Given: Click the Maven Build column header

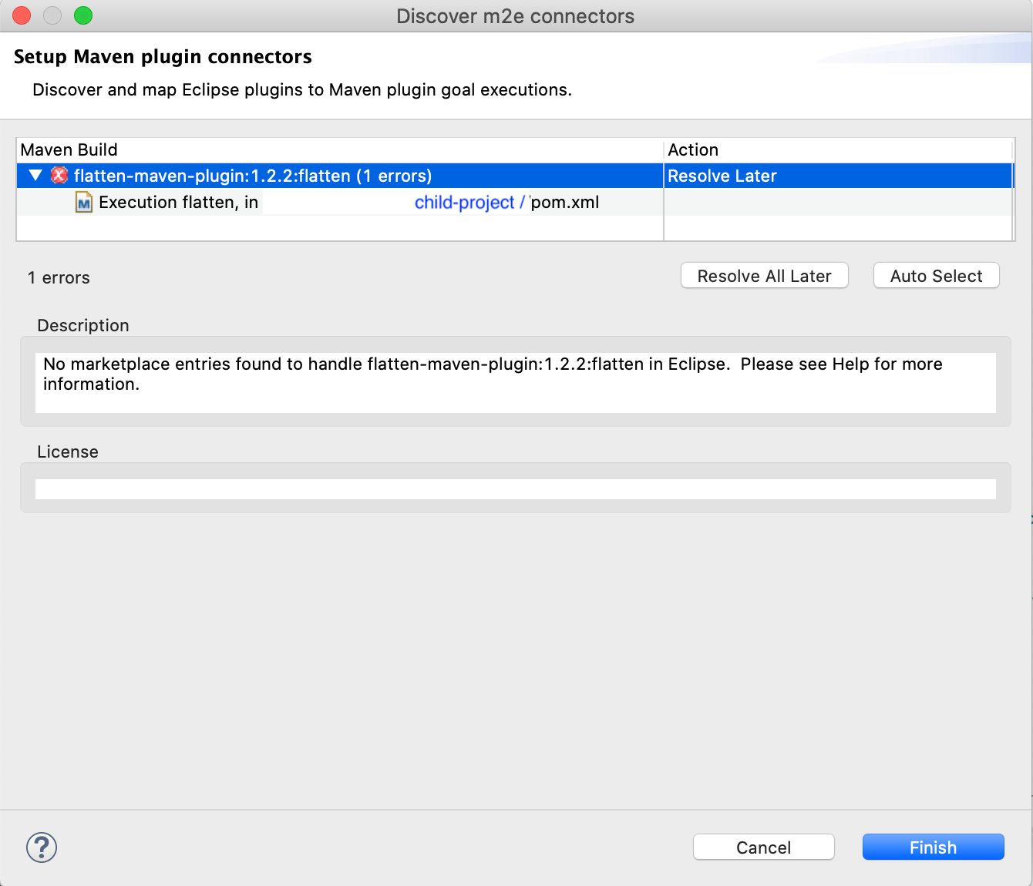Looking at the screenshot, I should (x=69, y=149).
